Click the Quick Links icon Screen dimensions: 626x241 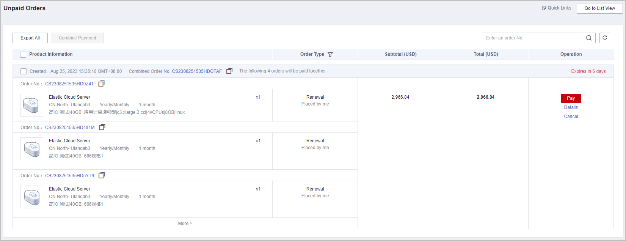544,8
